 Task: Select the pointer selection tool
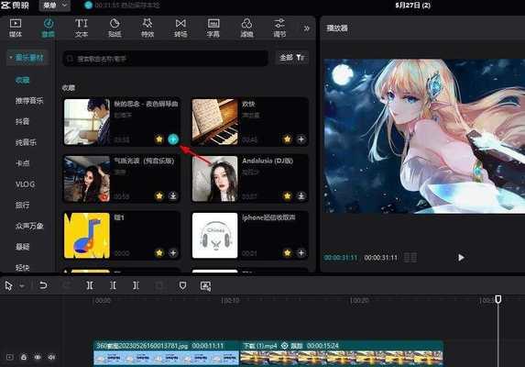9,286
